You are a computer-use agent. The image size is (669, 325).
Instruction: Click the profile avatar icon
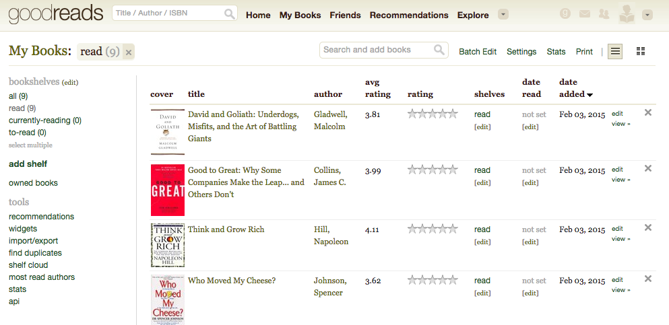627,14
